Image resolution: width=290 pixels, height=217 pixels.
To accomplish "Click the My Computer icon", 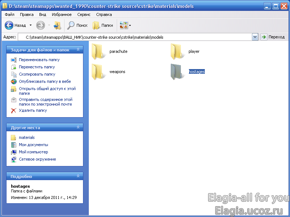I will [13, 152].
